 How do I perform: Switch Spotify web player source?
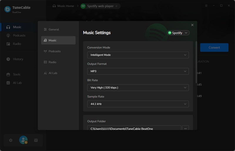coord(100,6)
